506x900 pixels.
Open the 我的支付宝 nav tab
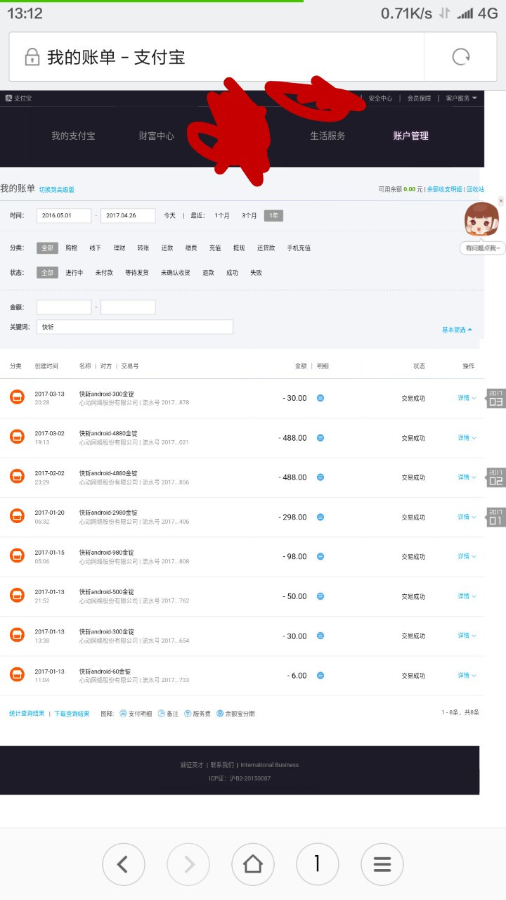pos(73,136)
